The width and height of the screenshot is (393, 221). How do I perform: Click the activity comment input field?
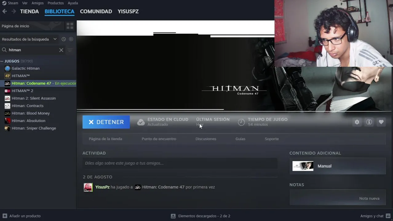(180, 163)
